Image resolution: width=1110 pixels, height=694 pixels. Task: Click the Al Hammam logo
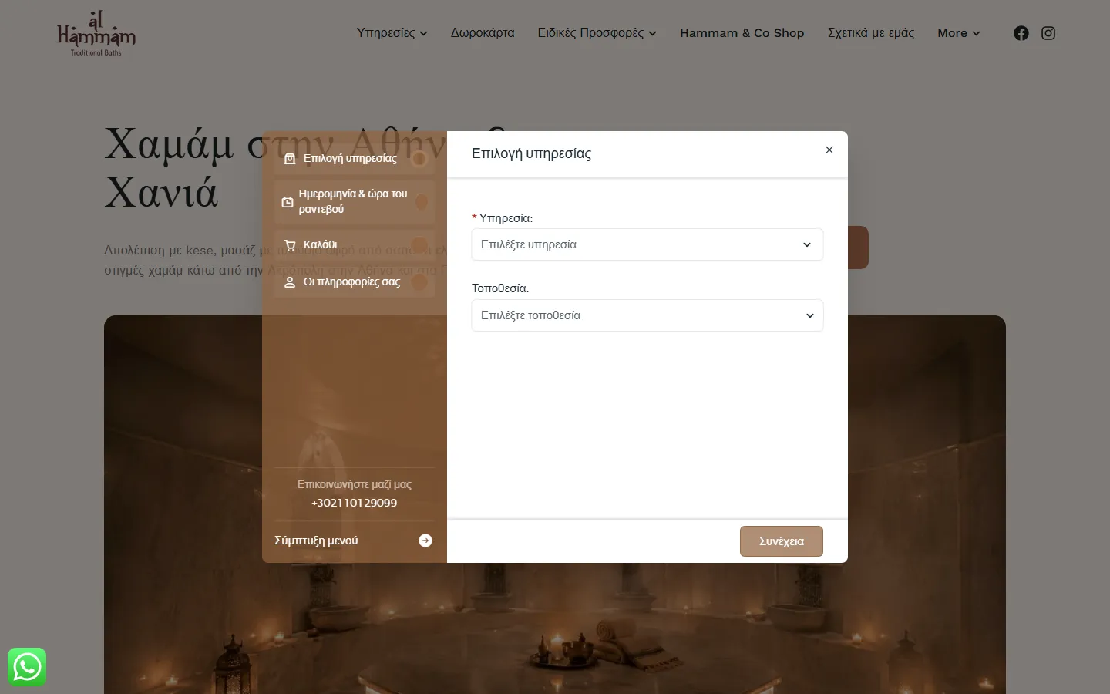click(96, 33)
